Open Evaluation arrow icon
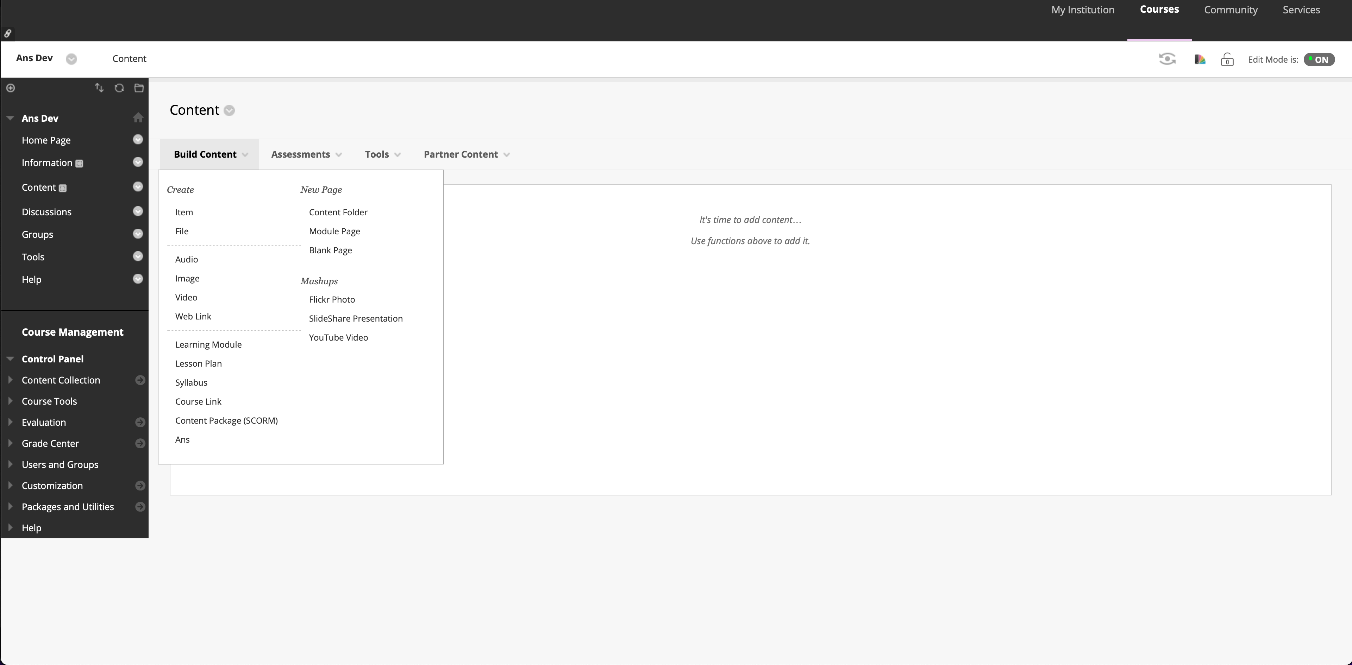1352x665 pixels. (x=140, y=422)
